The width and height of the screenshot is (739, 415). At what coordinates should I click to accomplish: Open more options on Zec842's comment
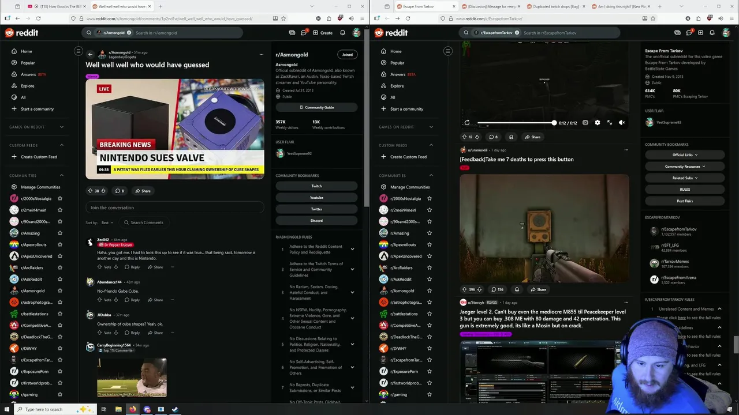click(172, 267)
